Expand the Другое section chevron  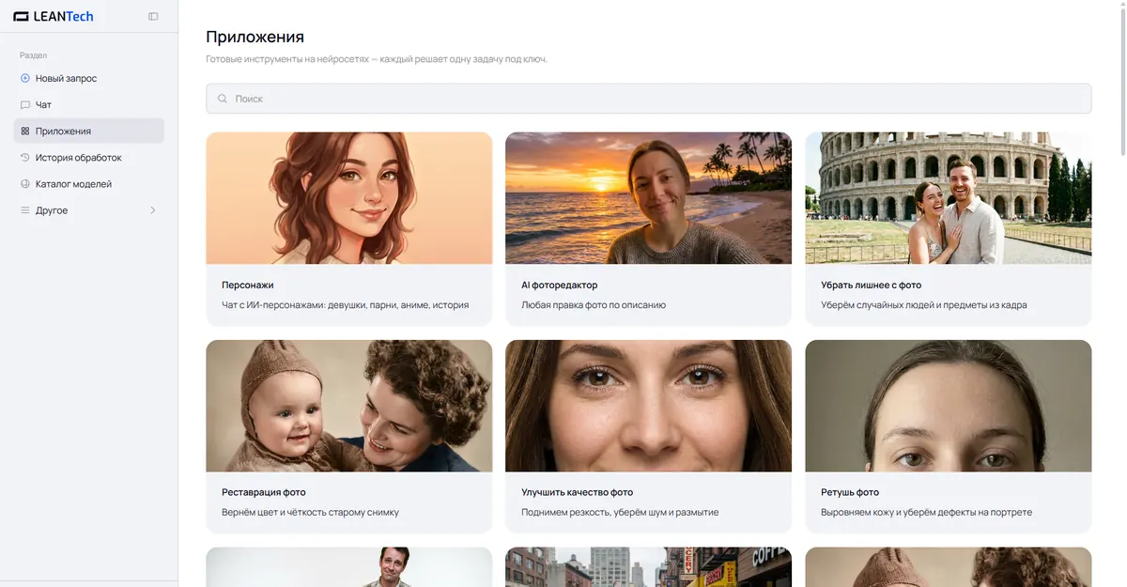153,210
